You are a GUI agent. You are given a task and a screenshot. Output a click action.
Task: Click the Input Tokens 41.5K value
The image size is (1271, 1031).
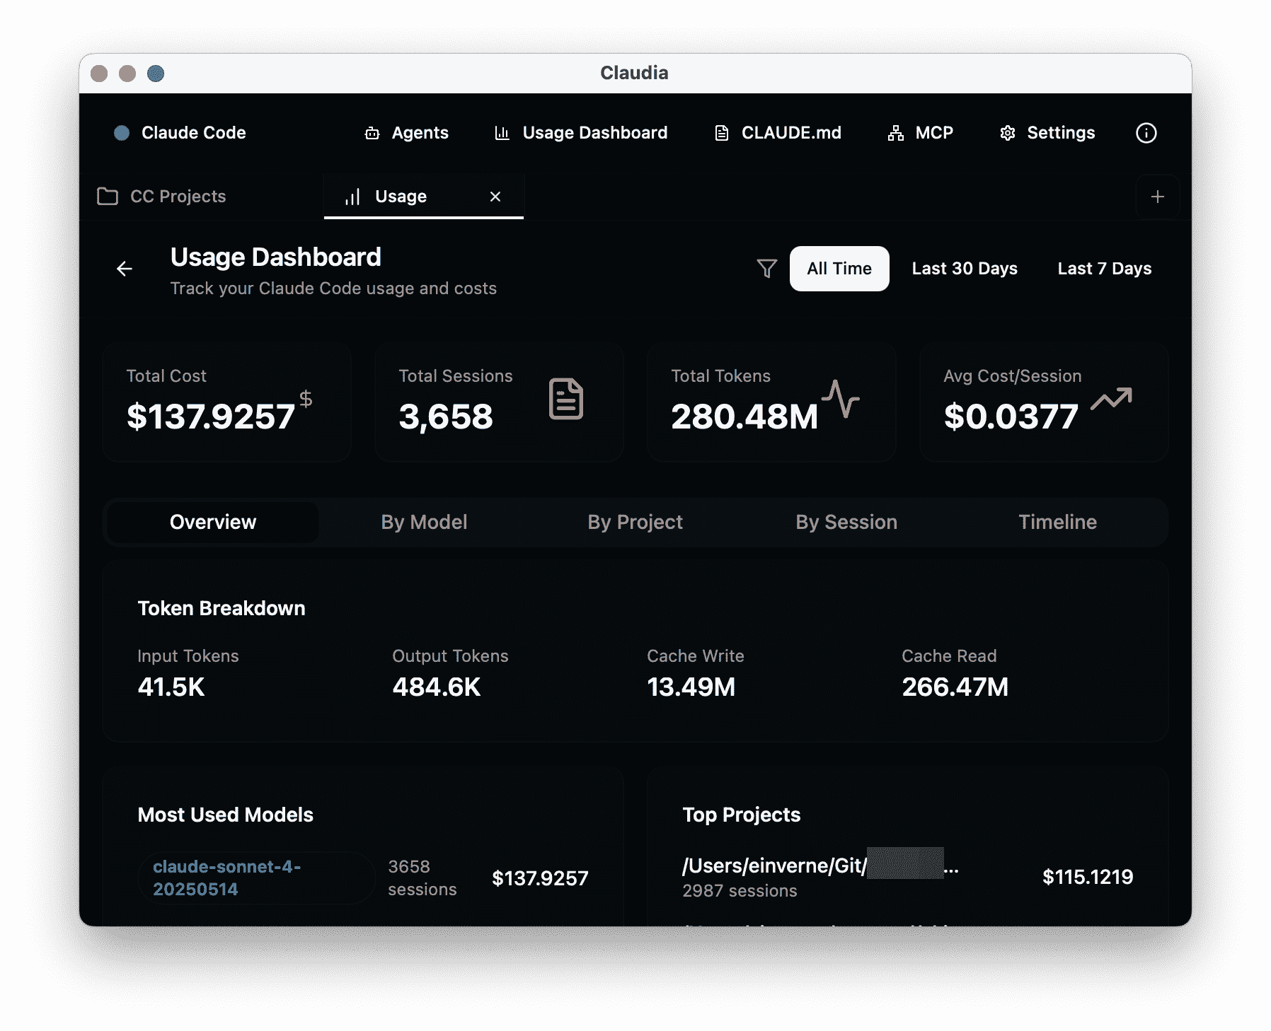tap(171, 687)
